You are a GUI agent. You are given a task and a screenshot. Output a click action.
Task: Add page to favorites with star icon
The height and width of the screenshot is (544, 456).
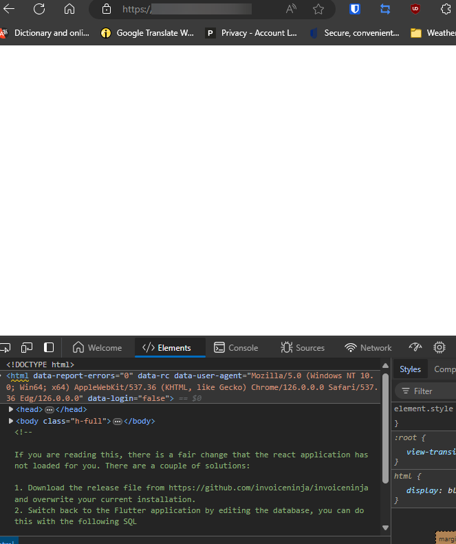coord(318,9)
